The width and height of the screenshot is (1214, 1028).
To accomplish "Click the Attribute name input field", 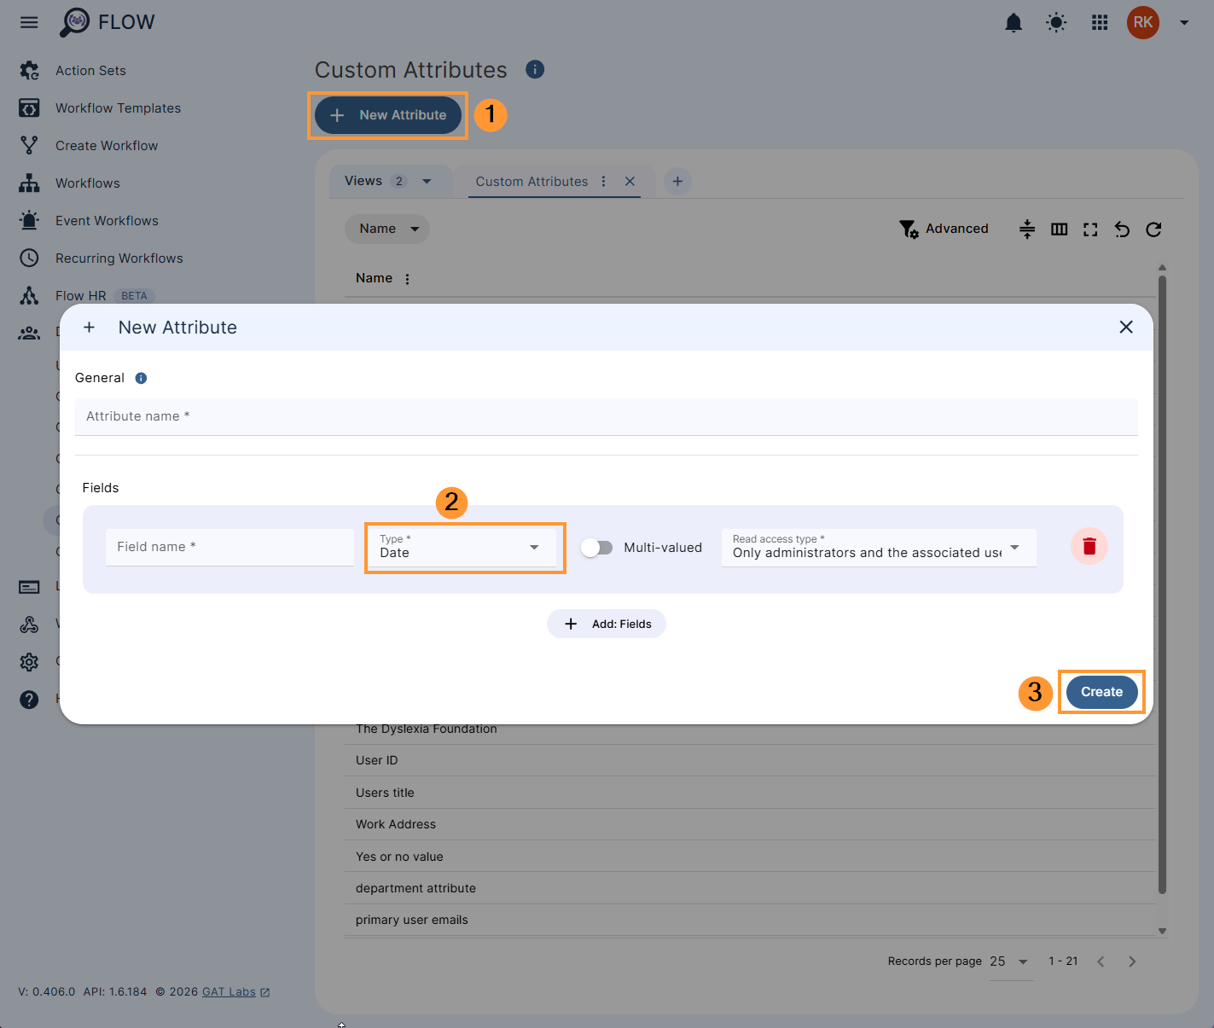I will 606,416.
